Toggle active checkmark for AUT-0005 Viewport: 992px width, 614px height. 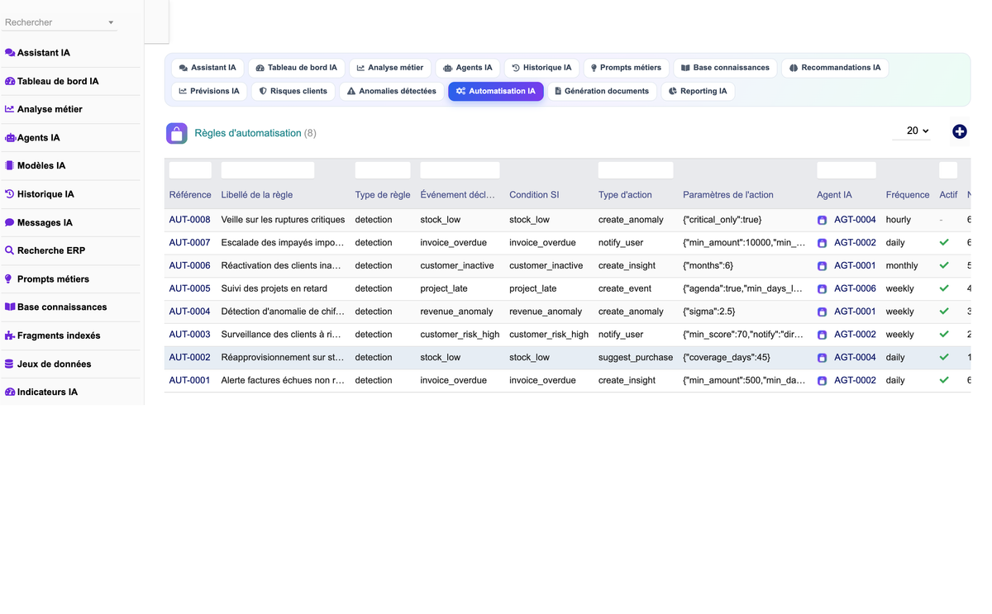click(x=944, y=288)
